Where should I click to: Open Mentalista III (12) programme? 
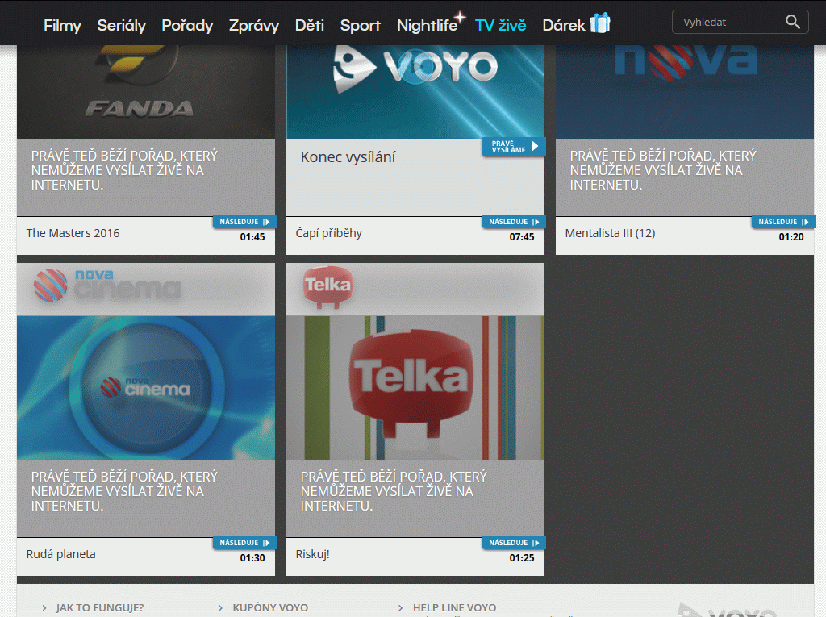pyautogui.click(x=610, y=233)
